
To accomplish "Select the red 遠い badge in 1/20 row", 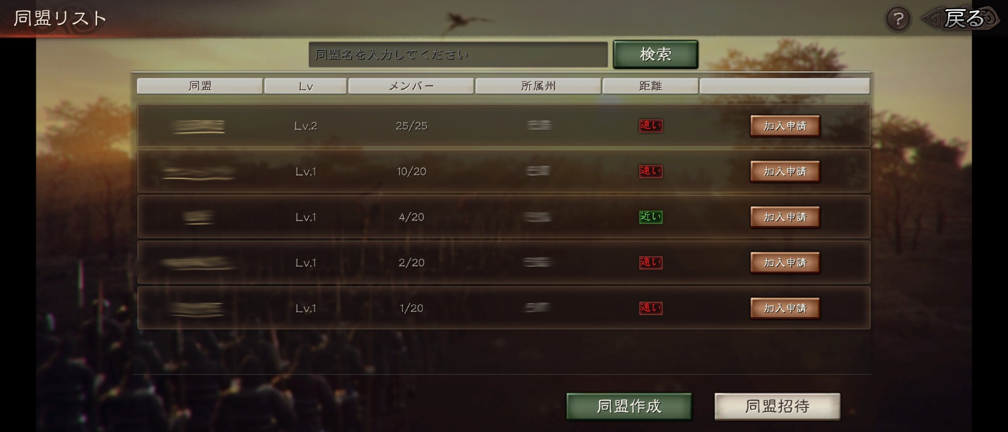I will [x=650, y=308].
